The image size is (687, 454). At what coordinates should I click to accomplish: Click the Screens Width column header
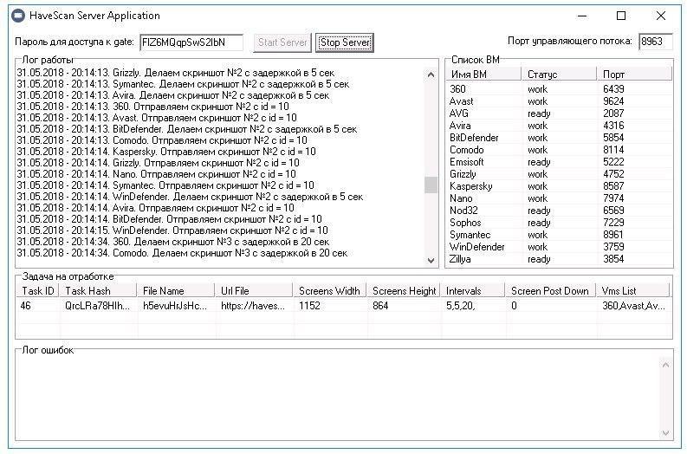tap(327, 291)
